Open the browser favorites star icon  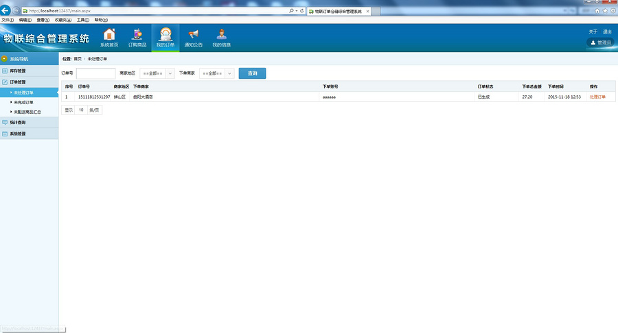tap(605, 11)
